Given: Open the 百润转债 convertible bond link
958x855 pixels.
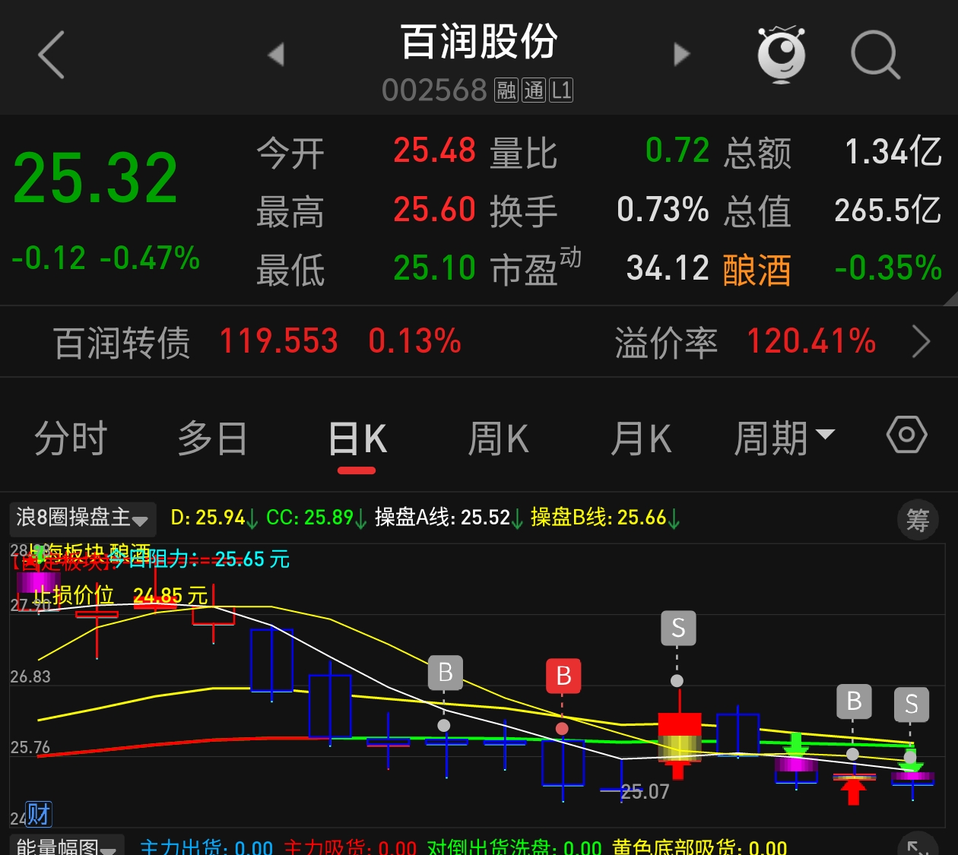Looking at the screenshot, I should click(x=122, y=343).
